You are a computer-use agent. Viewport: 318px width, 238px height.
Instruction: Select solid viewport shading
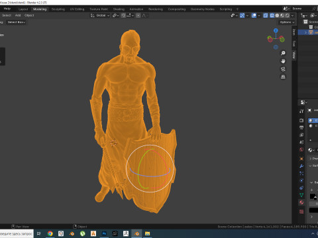pyautogui.click(x=277, y=15)
